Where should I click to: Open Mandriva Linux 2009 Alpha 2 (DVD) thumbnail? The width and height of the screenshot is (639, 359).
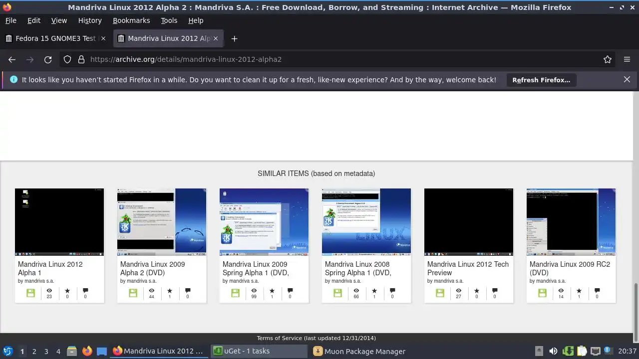tap(162, 222)
